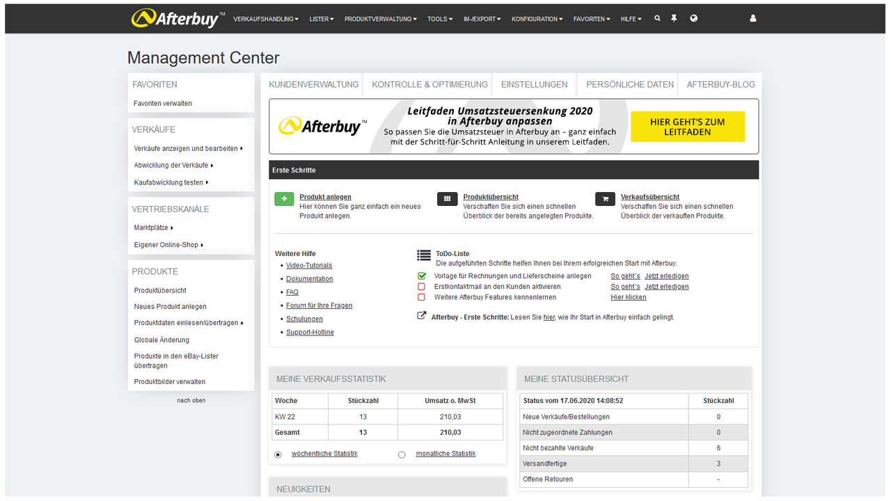Viewport: 891px width, 501px height.
Task: Click the shopping cart Verkaufsübersicht icon
Action: tap(605, 199)
